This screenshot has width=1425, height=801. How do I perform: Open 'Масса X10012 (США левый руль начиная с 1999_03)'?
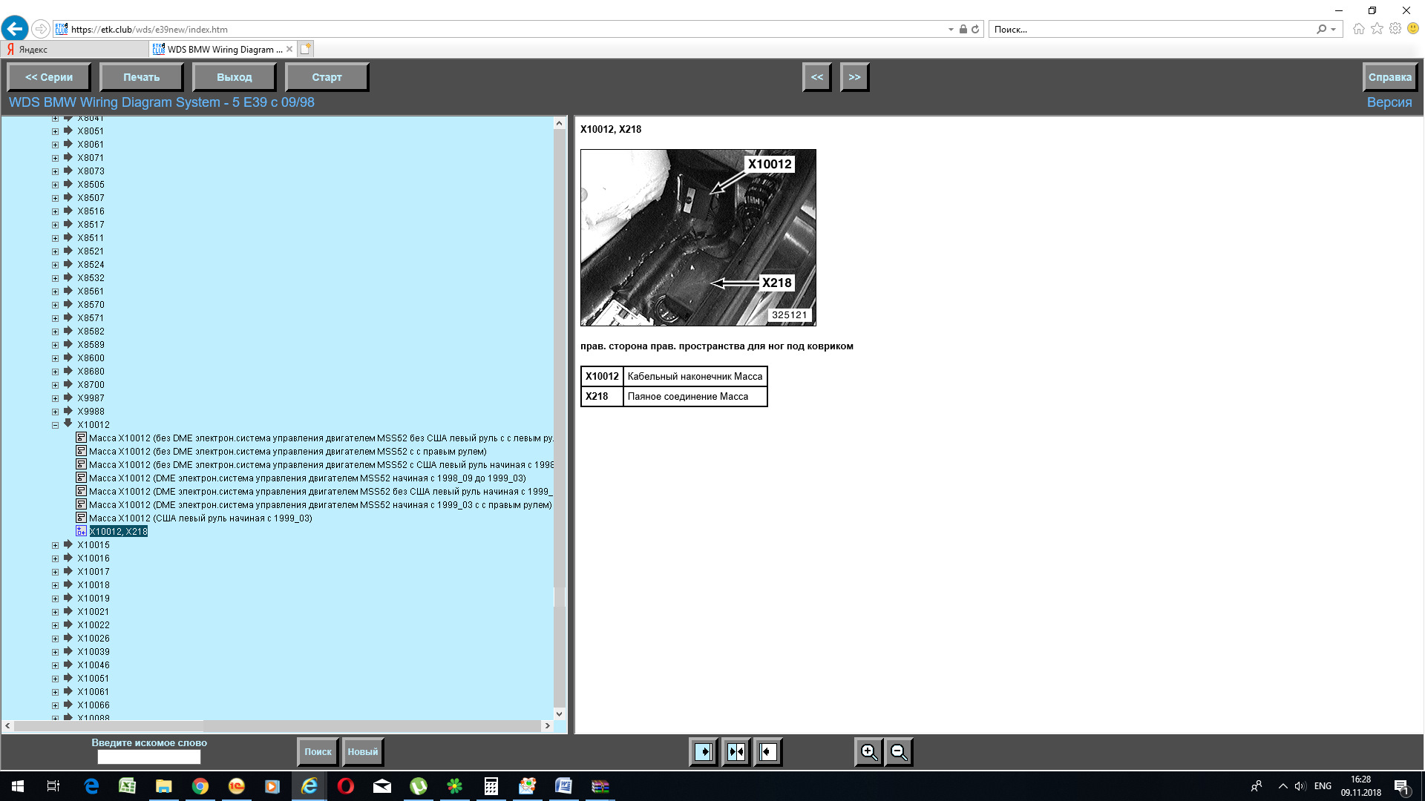pyautogui.click(x=200, y=518)
